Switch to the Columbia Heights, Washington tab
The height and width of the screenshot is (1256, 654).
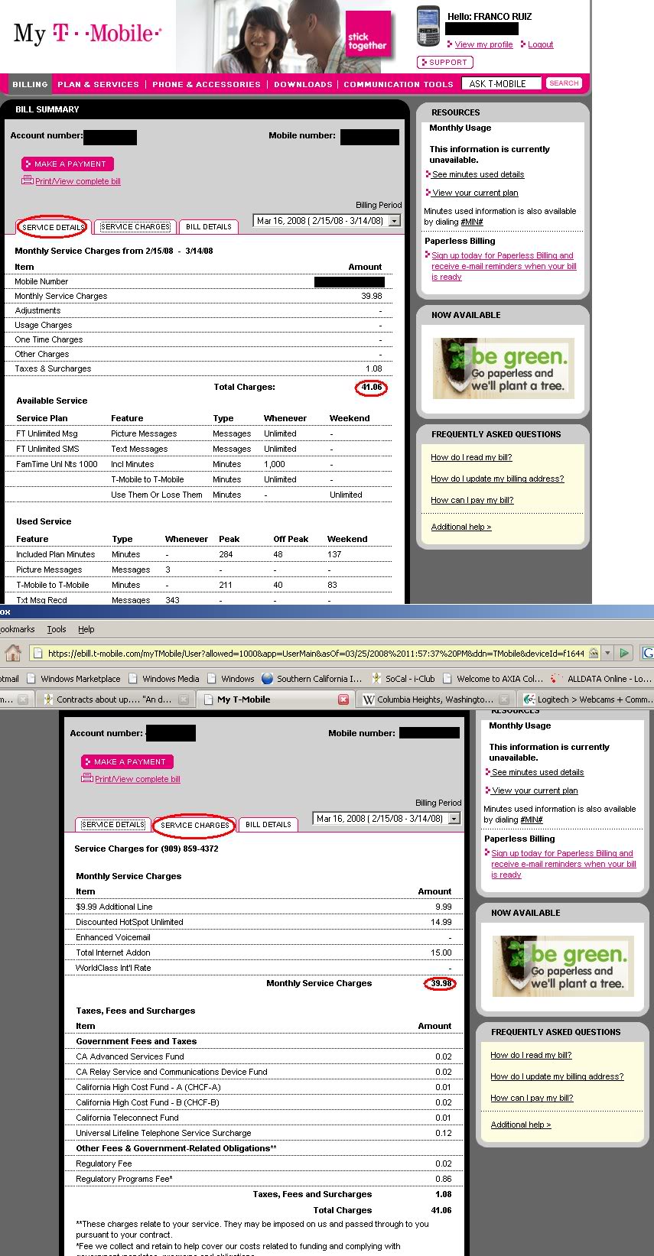[x=434, y=699]
